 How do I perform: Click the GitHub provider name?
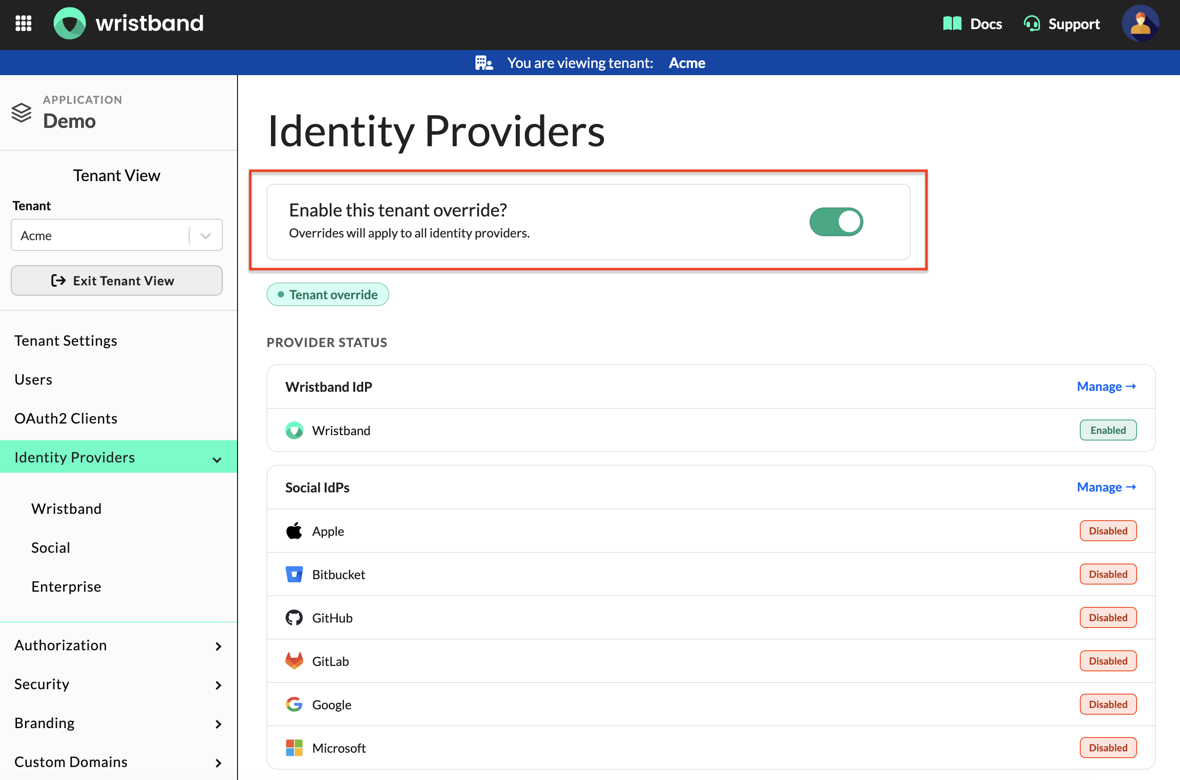point(332,617)
